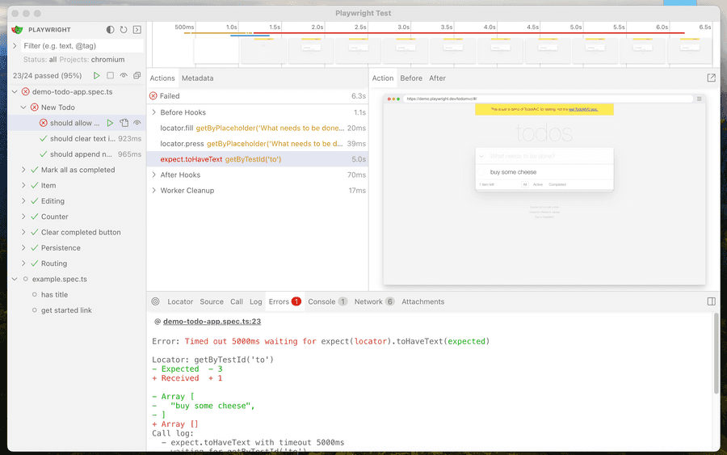Click the red failed status icon
Viewport: 727px width, 455px height.
[x=153, y=96]
